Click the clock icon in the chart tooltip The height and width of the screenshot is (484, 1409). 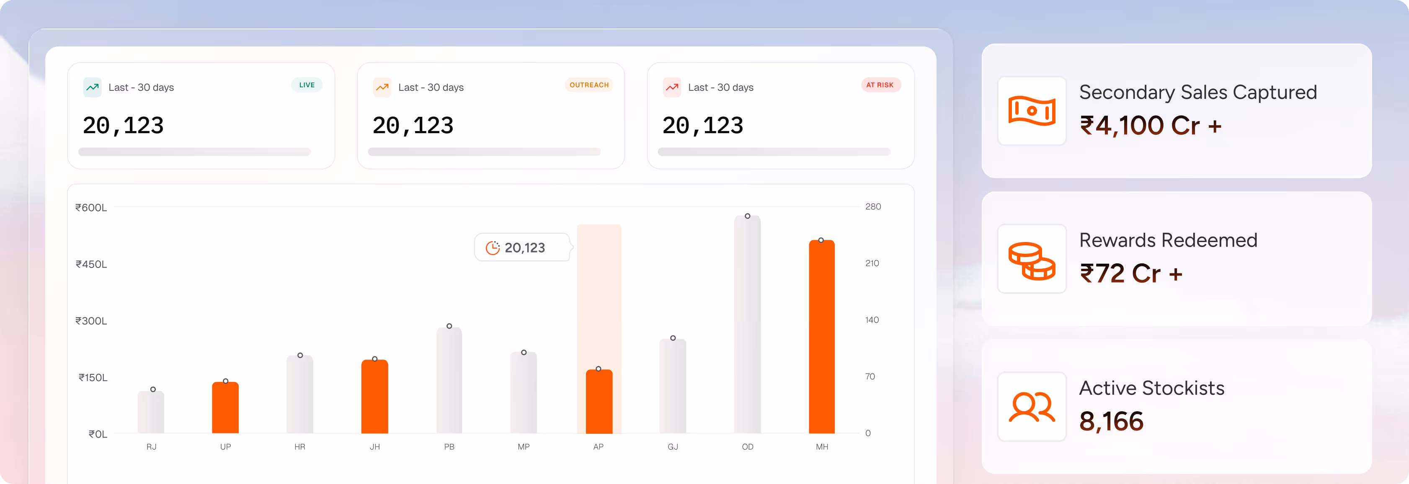[x=493, y=248]
